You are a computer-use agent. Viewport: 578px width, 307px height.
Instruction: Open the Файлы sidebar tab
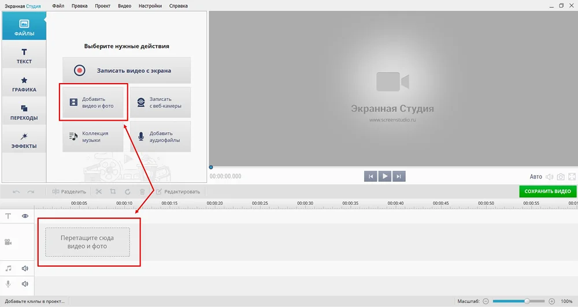tap(24, 26)
